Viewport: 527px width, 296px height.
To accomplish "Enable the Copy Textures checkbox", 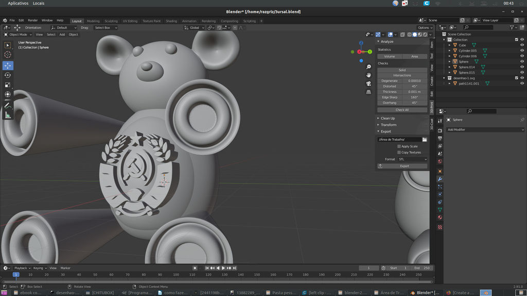I will click(x=399, y=152).
